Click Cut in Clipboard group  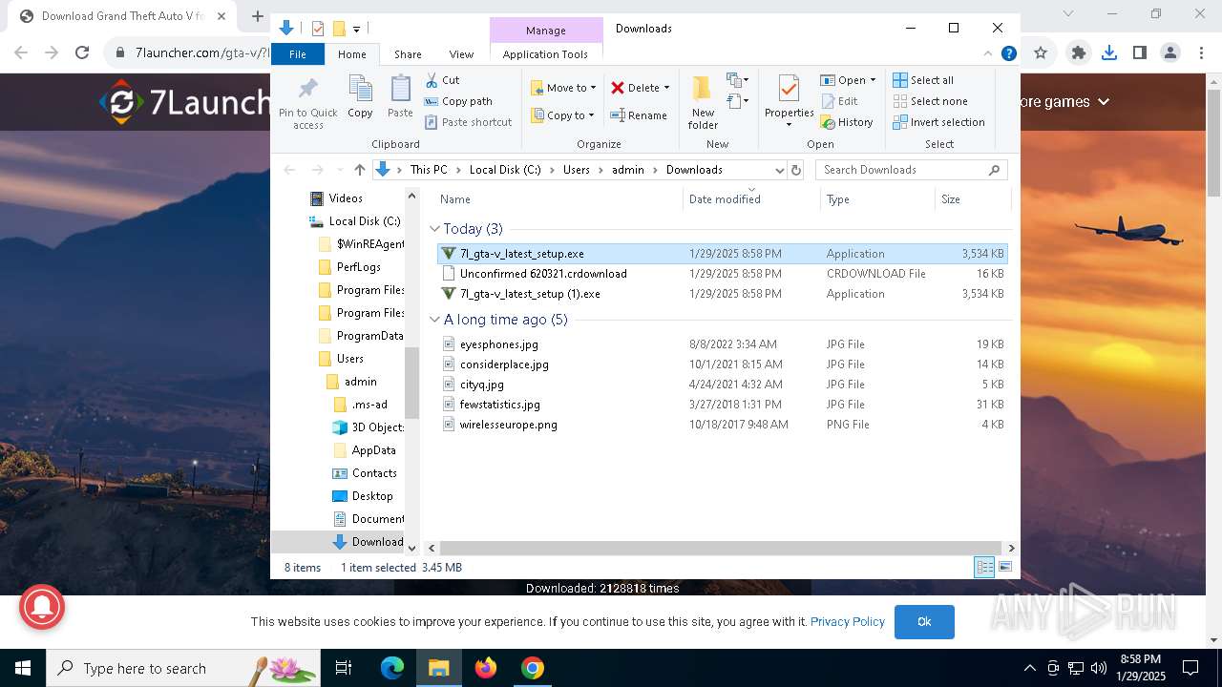(442, 80)
